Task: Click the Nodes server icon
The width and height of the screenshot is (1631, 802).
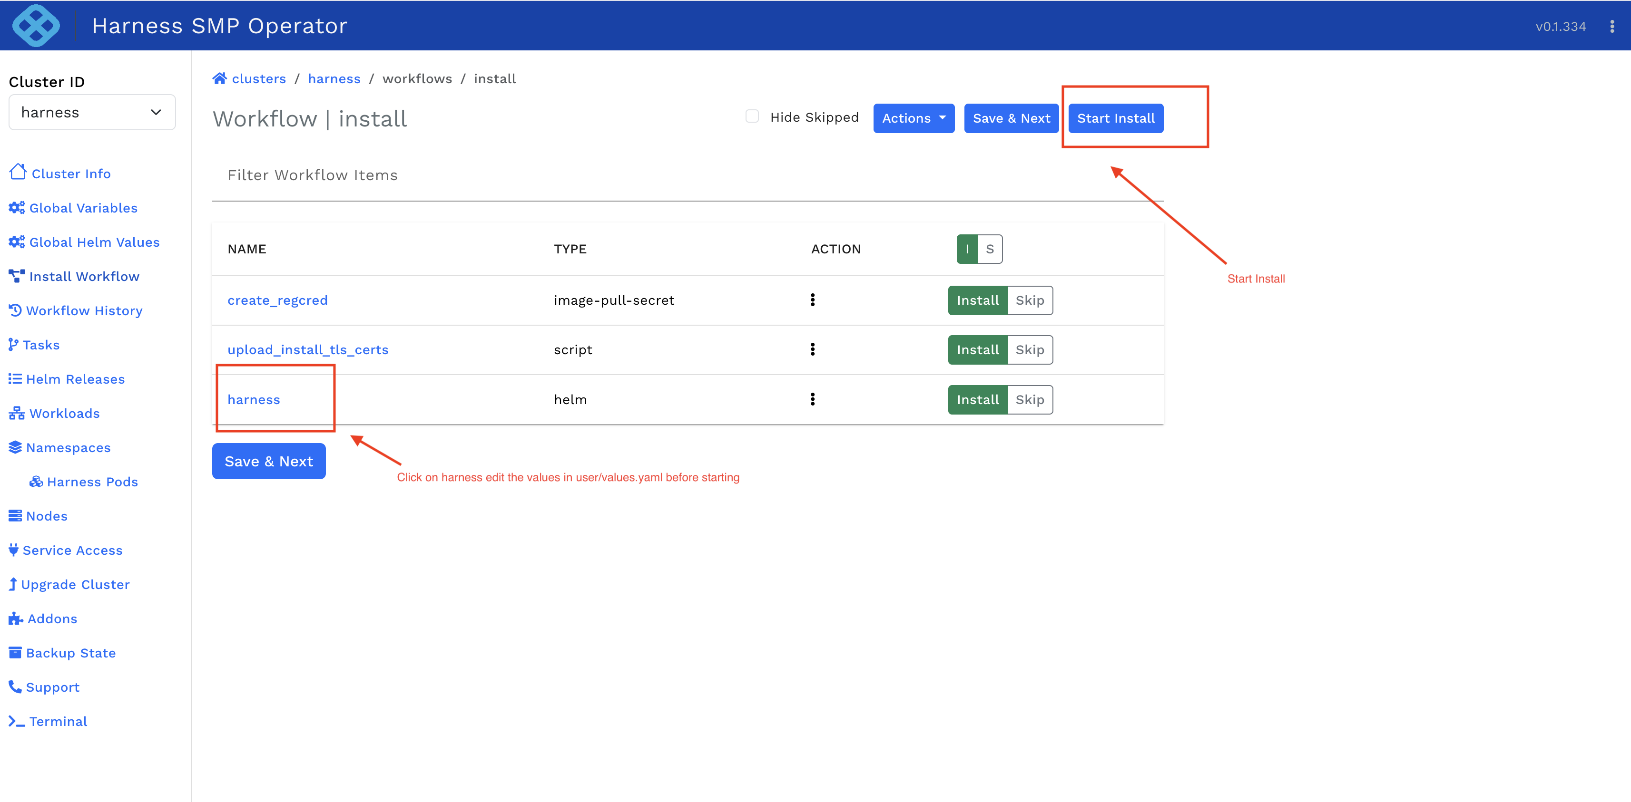Action: tap(15, 515)
